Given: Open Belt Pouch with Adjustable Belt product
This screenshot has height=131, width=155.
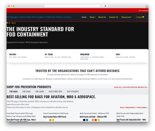Looking at the screenshot, I should click(131, 120).
